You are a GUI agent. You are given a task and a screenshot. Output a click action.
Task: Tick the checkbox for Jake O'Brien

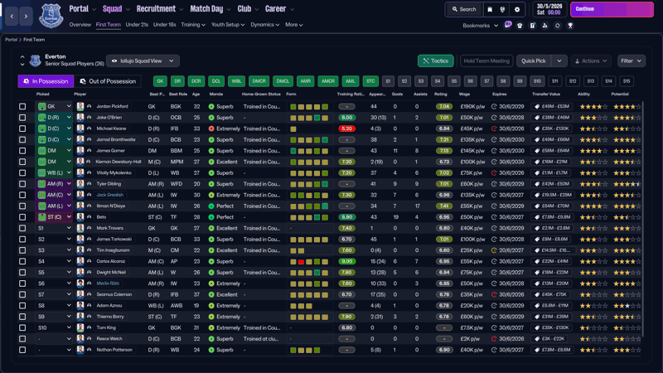point(22,118)
